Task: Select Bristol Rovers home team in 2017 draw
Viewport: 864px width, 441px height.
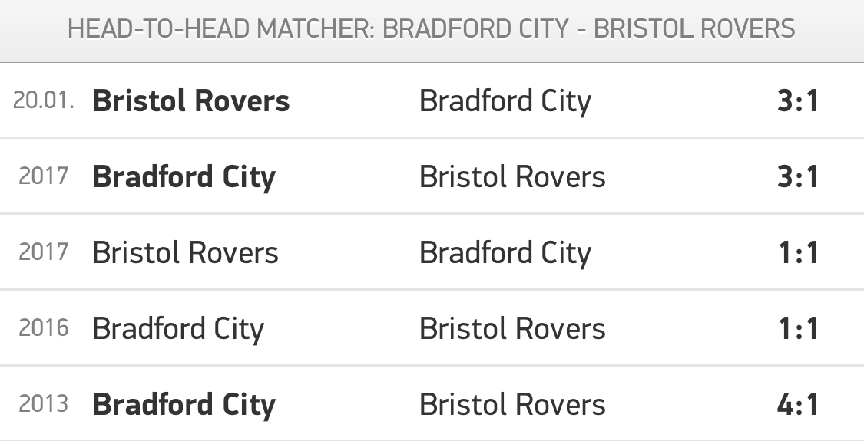Action: 185,252
